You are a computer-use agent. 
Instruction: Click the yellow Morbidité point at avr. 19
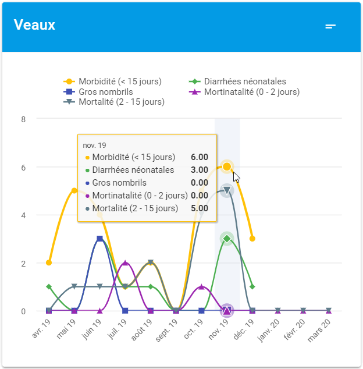click(x=49, y=262)
